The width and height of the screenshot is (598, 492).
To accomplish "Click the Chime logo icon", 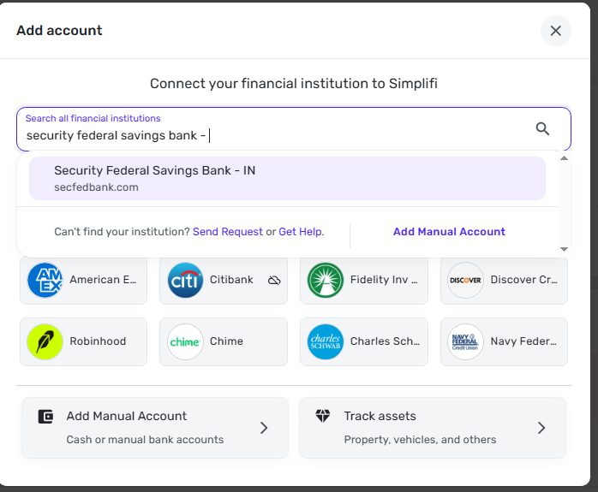I will pyautogui.click(x=185, y=341).
